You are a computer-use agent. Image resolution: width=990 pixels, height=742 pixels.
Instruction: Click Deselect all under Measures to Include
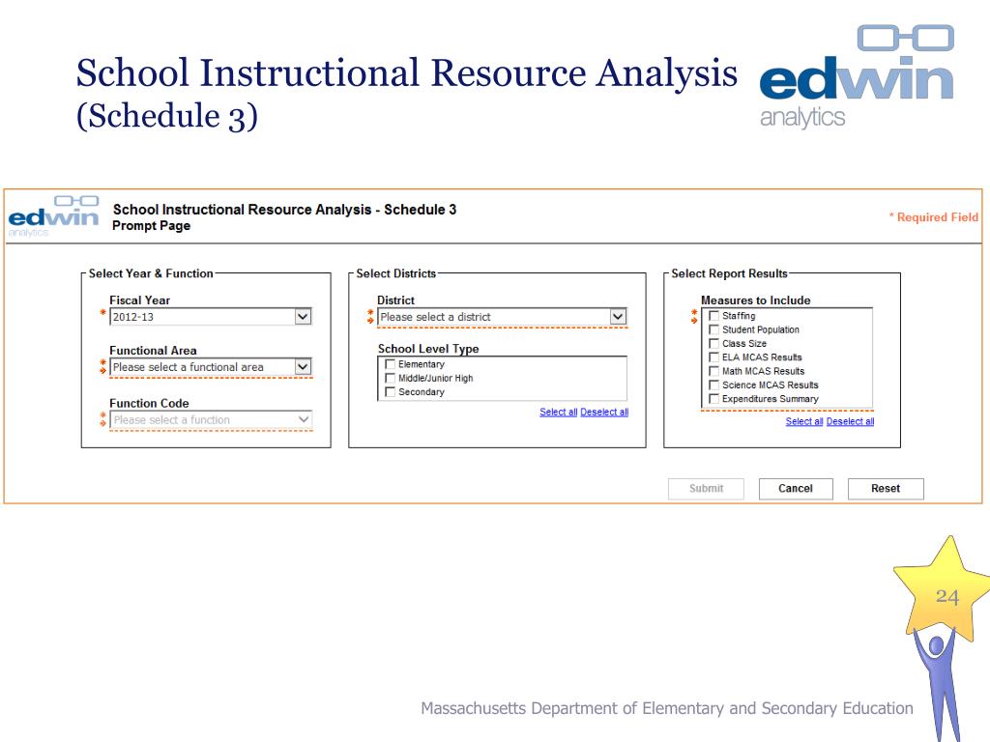[x=850, y=421]
